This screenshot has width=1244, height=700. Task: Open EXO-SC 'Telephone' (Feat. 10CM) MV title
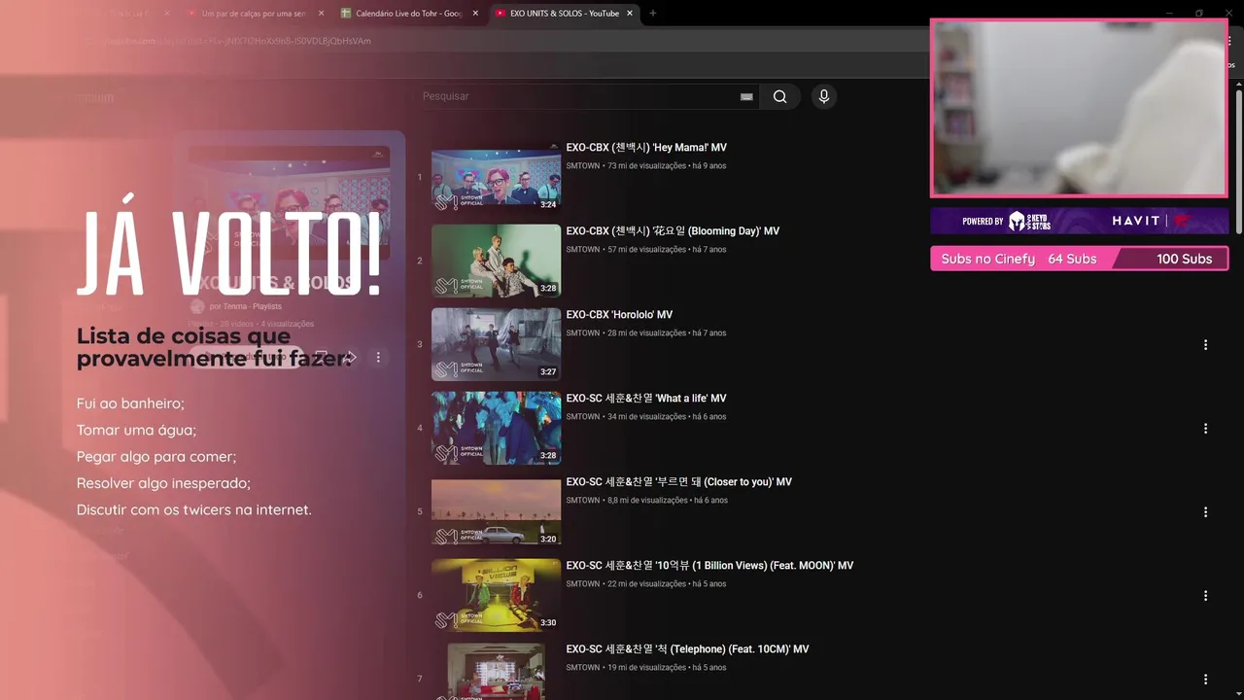pyautogui.click(x=687, y=649)
